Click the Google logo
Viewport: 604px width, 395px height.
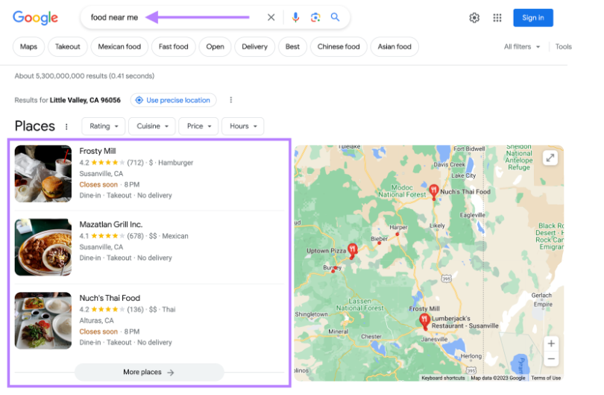click(x=36, y=18)
